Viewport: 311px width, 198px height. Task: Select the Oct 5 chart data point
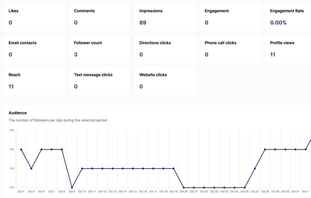(x=31, y=169)
